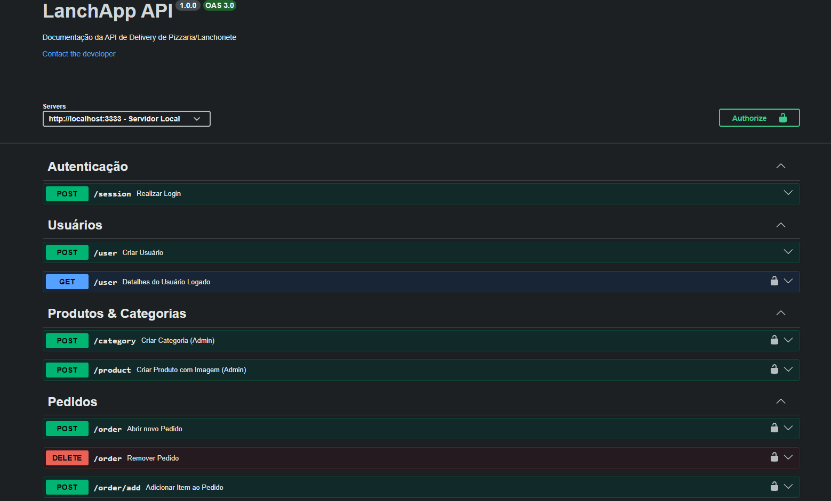The image size is (831, 501).
Task: Click the DELETE badge for /order
Action: click(x=67, y=458)
